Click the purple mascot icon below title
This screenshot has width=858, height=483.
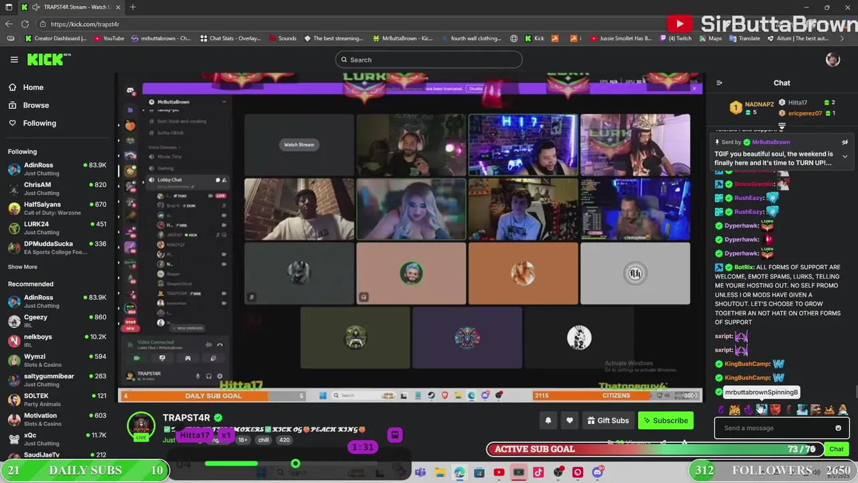coord(394,435)
